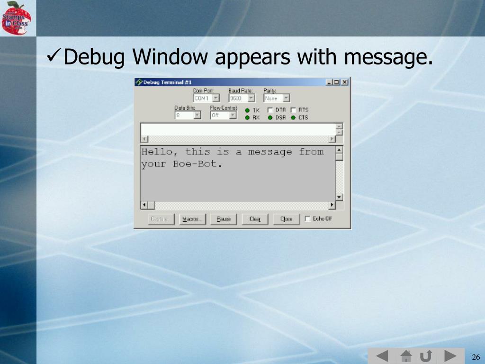This screenshot has height=364, width=485.
Task: Click transmit pane scroll-left arrow
Action: (x=144, y=139)
